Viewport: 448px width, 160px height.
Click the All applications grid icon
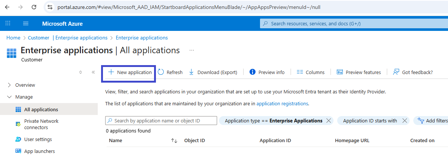[18, 109]
